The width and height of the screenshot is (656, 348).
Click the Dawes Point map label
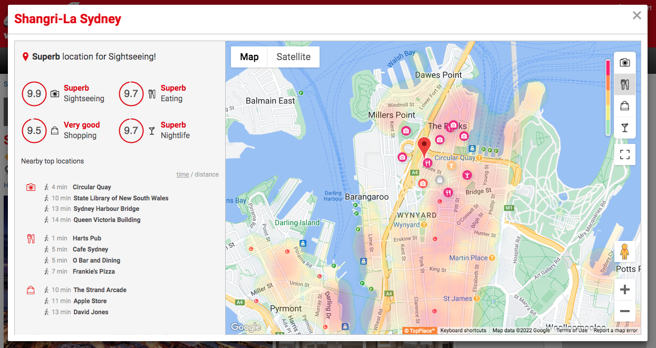(438, 75)
